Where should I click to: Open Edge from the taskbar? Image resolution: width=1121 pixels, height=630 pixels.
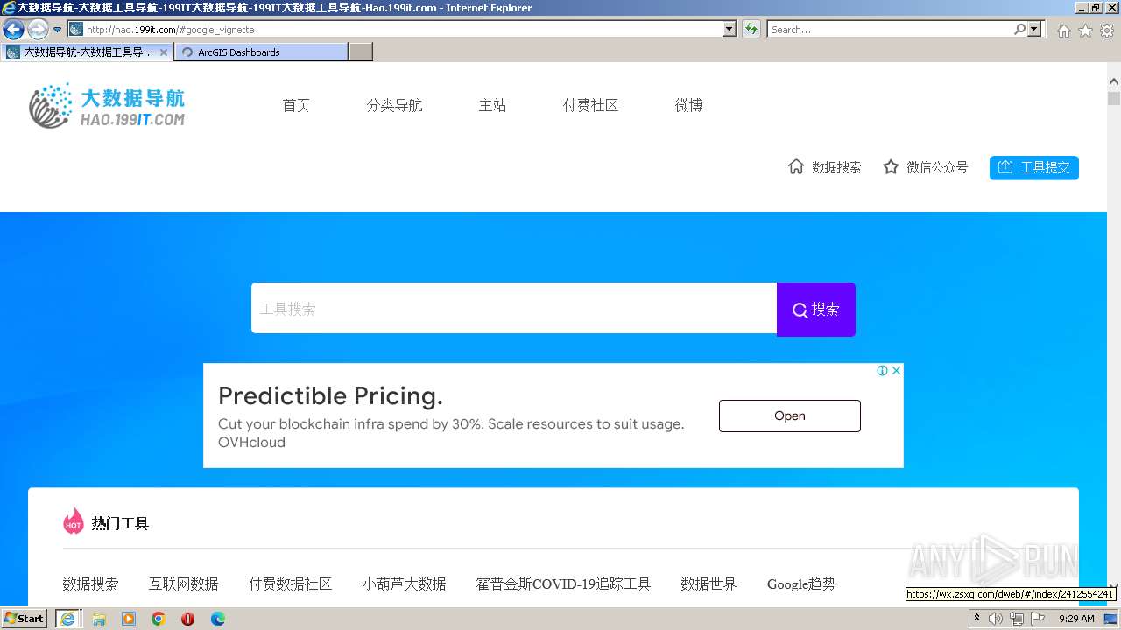(218, 619)
